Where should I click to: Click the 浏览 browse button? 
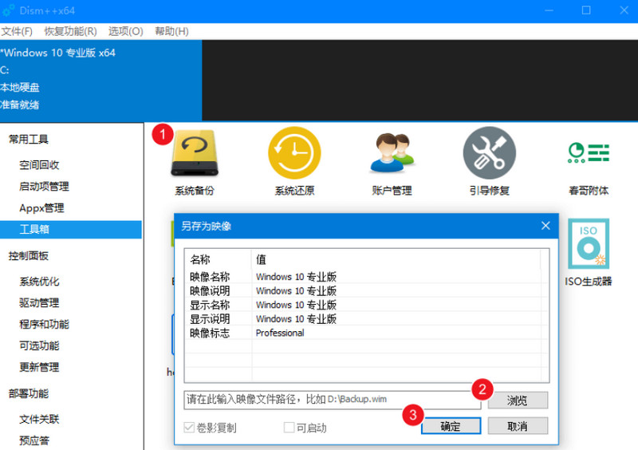[x=518, y=401]
